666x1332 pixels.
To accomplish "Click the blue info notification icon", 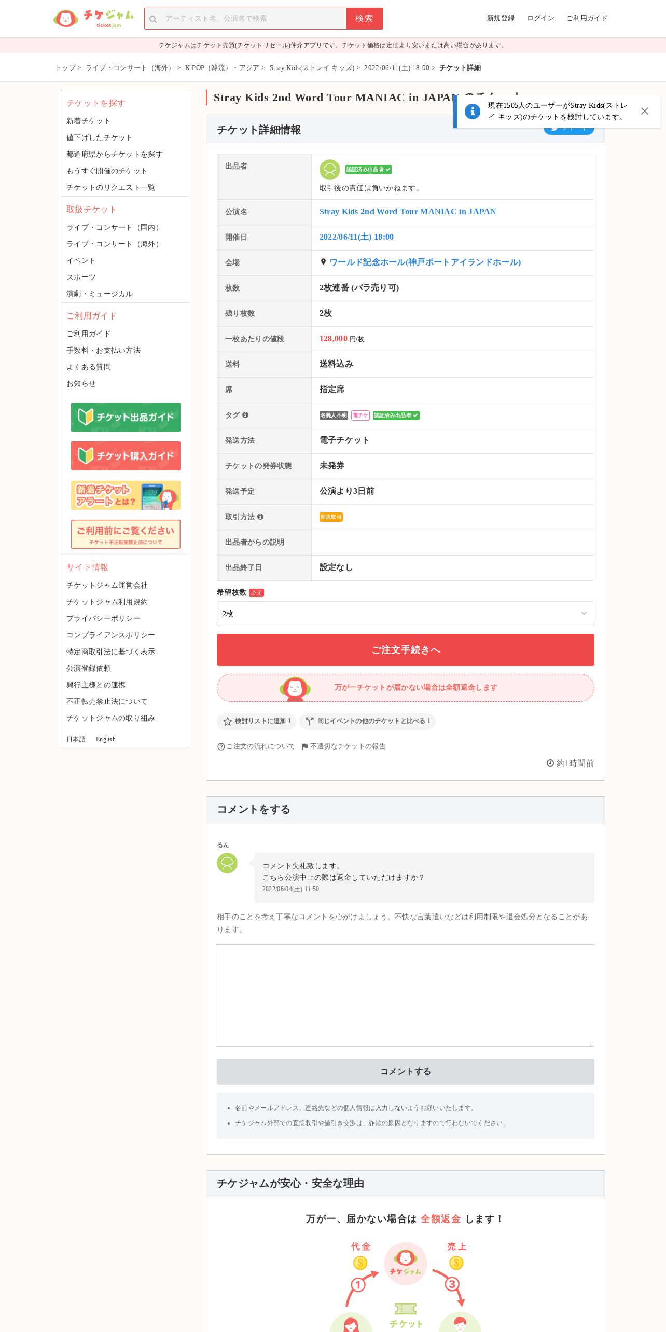I will coord(472,112).
